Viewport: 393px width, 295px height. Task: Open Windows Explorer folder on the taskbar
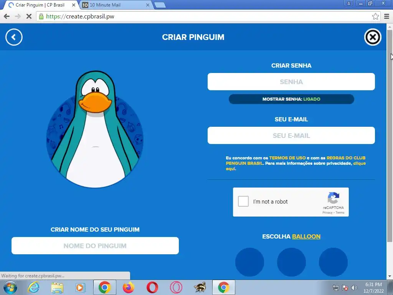(57, 287)
